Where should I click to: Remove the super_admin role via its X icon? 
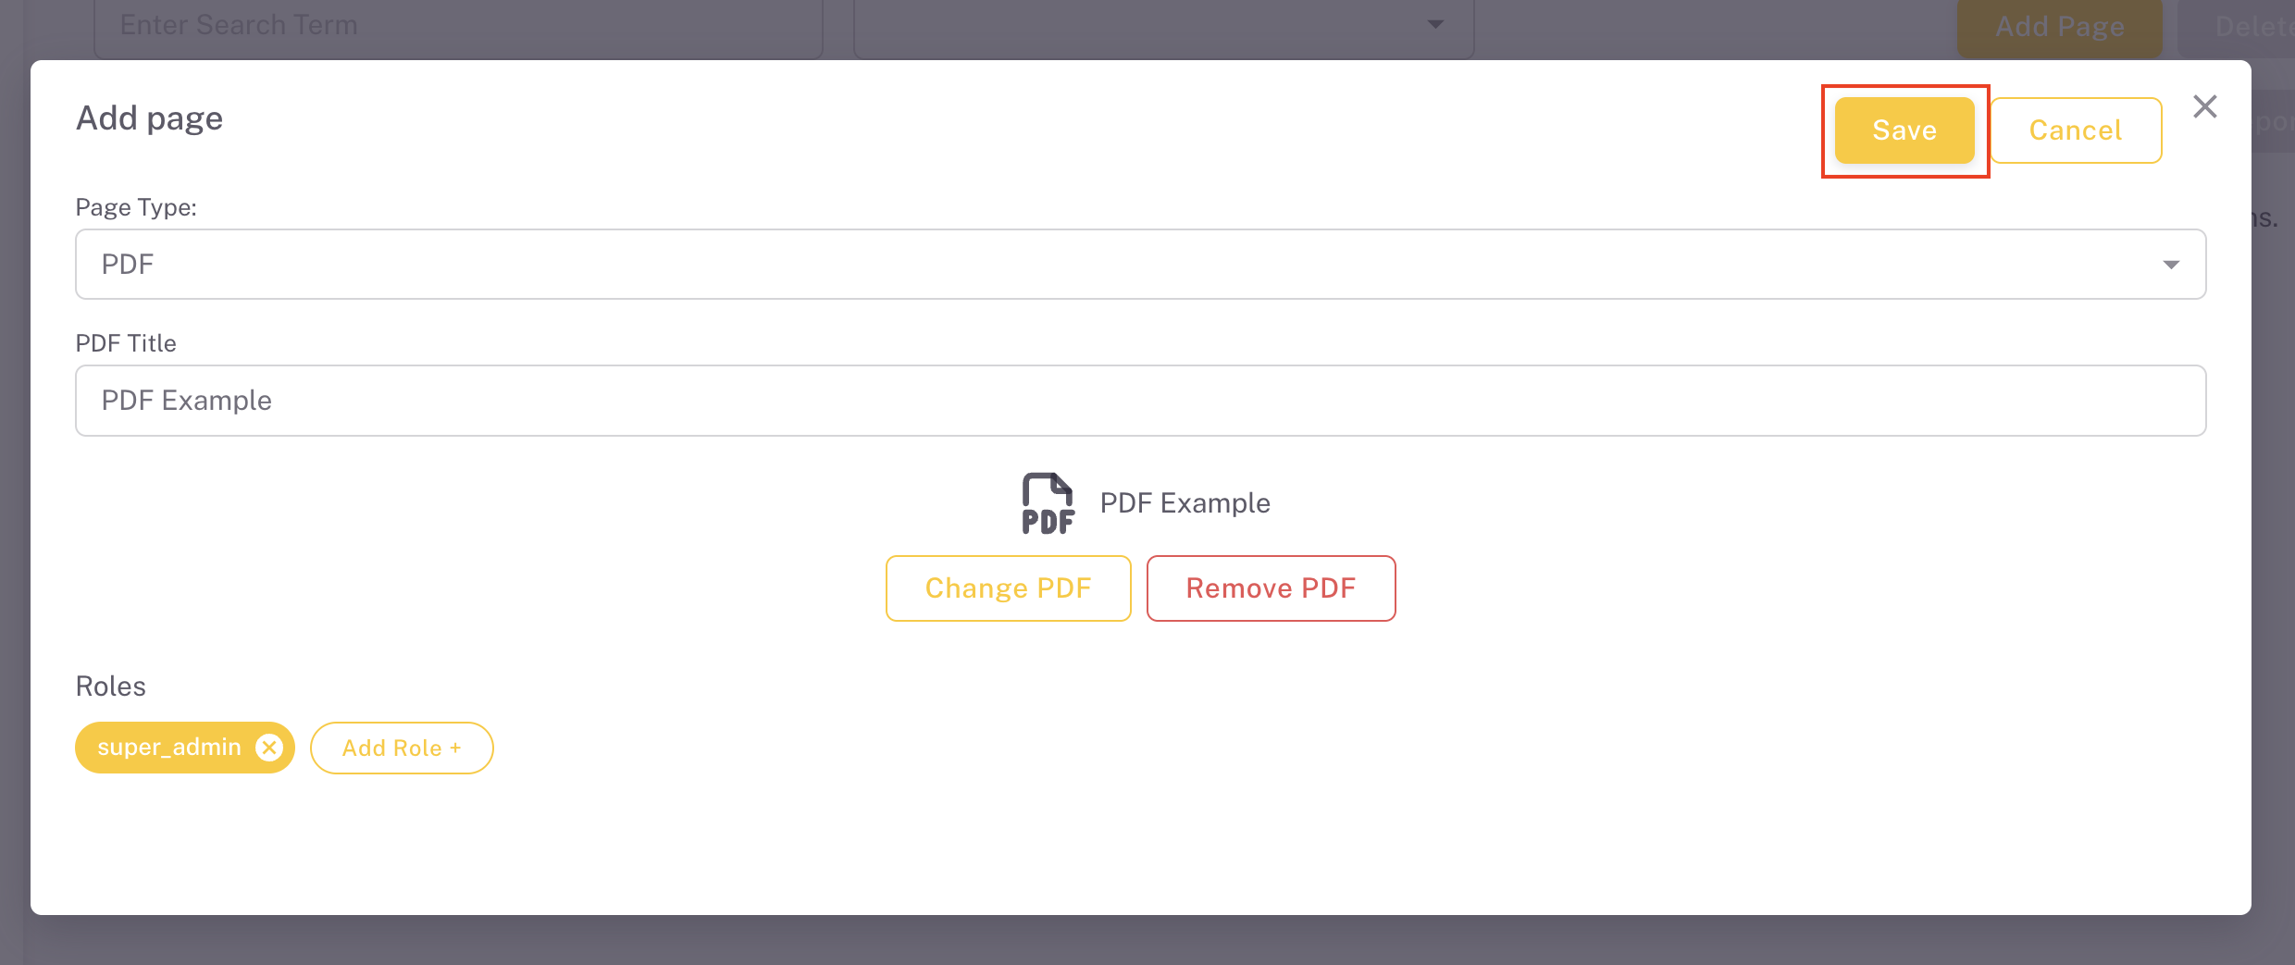(269, 747)
